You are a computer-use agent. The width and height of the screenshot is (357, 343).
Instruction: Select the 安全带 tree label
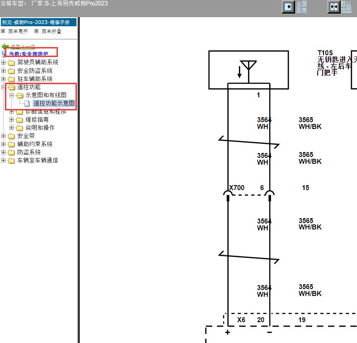26,136
